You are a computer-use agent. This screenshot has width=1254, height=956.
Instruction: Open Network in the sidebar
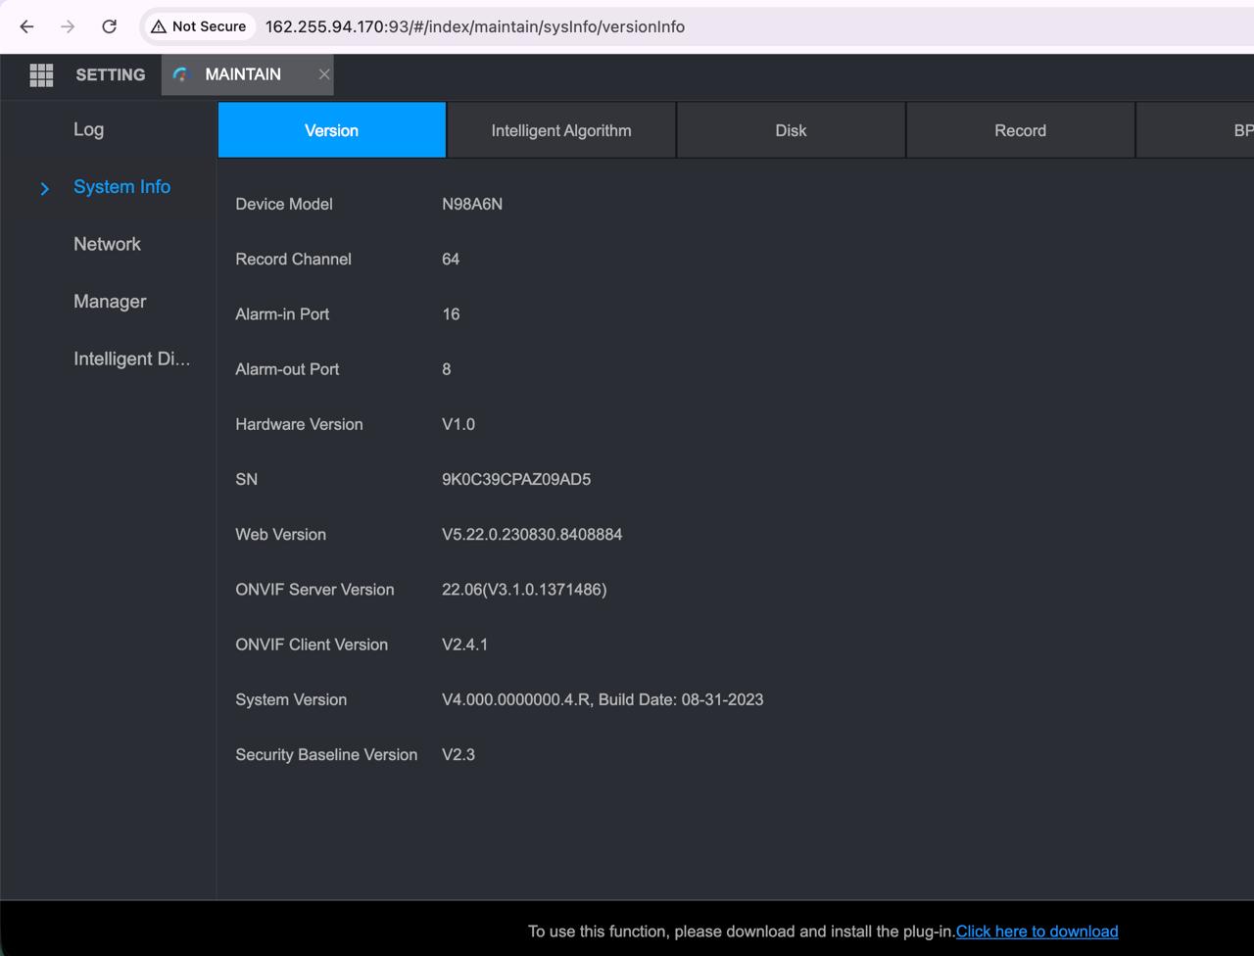(107, 244)
